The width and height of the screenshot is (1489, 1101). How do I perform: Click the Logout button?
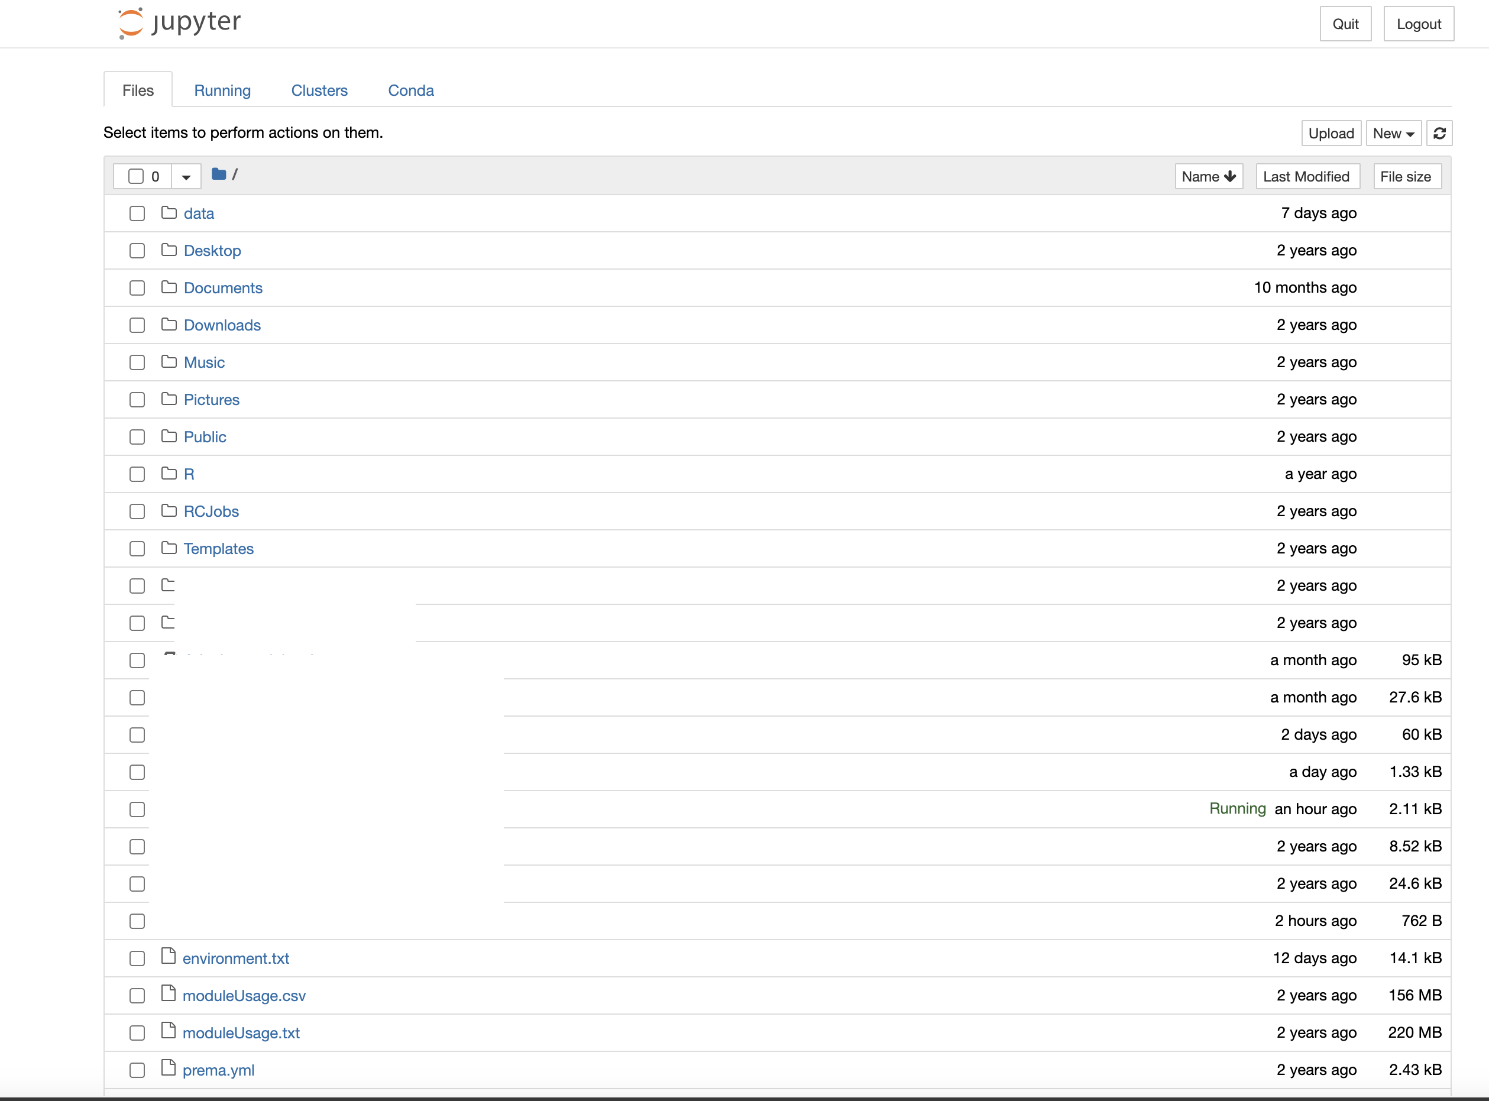point(1419,24)
